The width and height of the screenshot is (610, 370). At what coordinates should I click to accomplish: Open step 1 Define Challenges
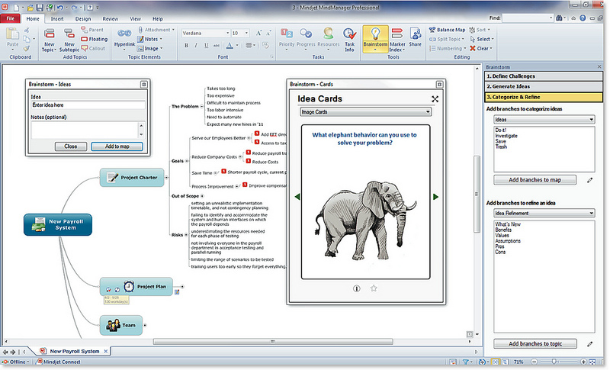pyautogui.click(x=544, y=76)
